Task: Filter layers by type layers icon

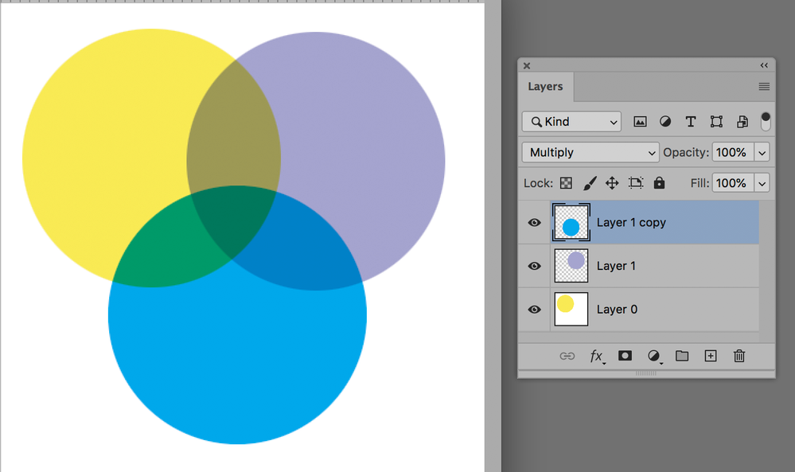Action: pyautogui.click(x=690, y=121)
